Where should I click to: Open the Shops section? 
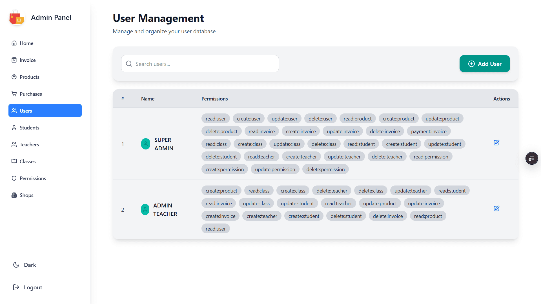click(x=45, y=195)
